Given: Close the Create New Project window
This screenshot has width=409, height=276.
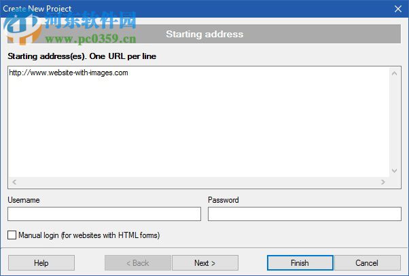Looking at the screenshot, I should coord(398,9).
